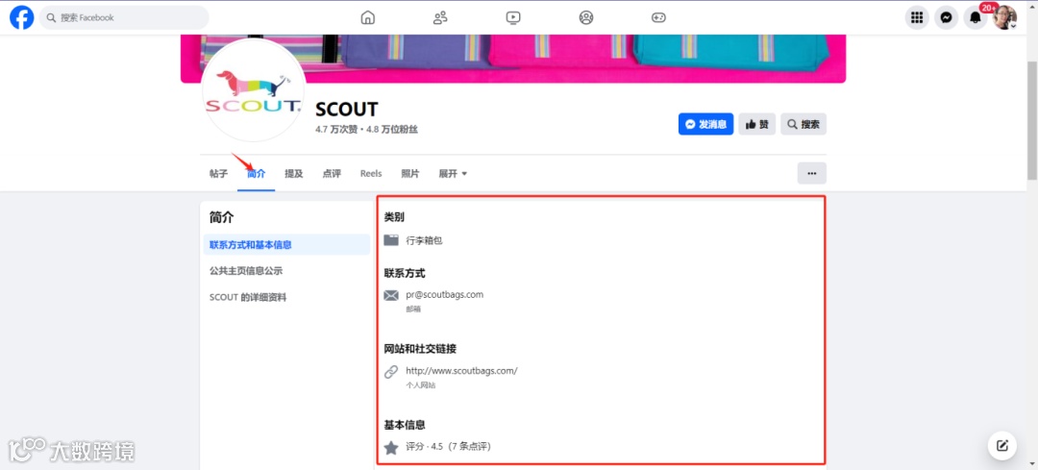Expand the 展开 more tabs dropdown
Image resolution: width=1038 pixels, height=470 pixels.
tap(453, 173)
